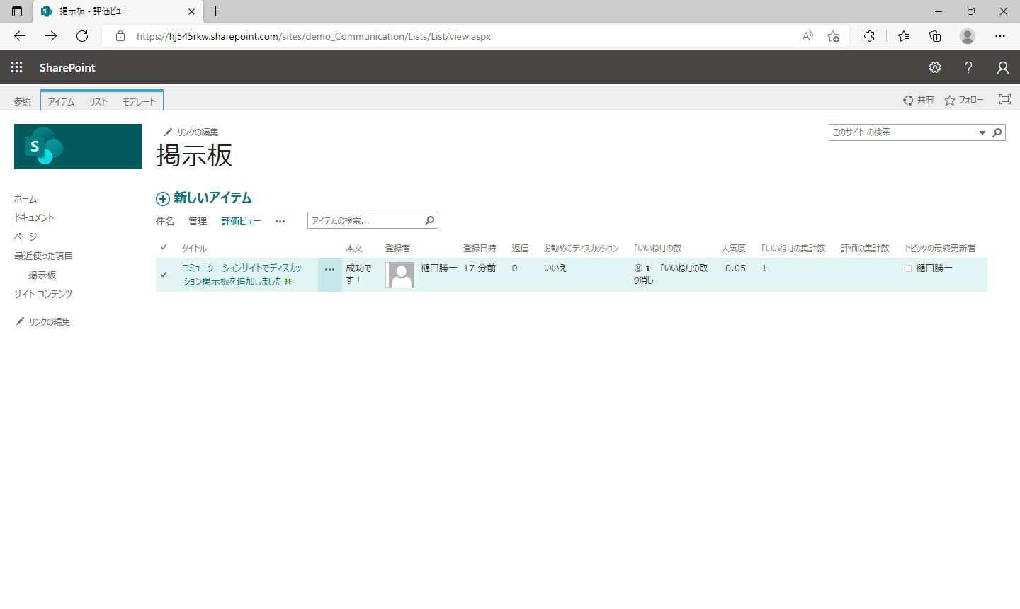The width and height of the screenshot is (1020, 609).
Task: Add this page to favorites star-plus icon
Action: pyautogui.click(x=833, y=36)
